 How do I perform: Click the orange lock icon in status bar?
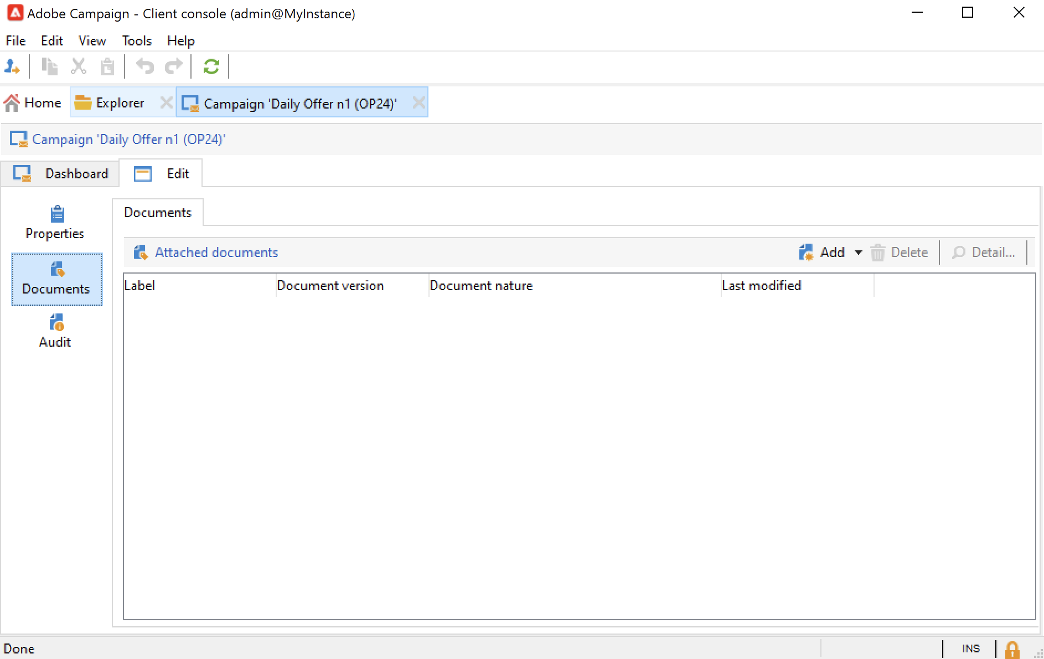point(1012,650)
